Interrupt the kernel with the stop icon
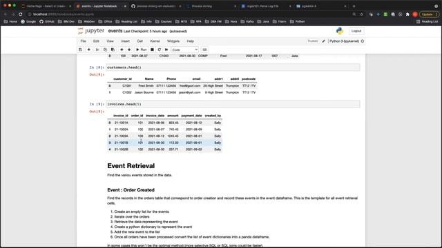Image resolution: width=442 pixels, height=248 pixels. [x=152, y=50]
